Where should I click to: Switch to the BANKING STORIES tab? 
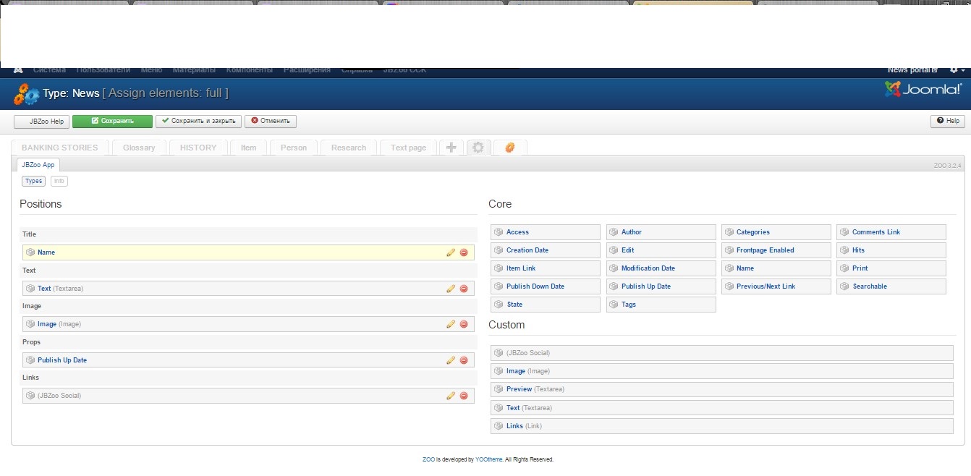pyautogui.click(x=60, y=148)
